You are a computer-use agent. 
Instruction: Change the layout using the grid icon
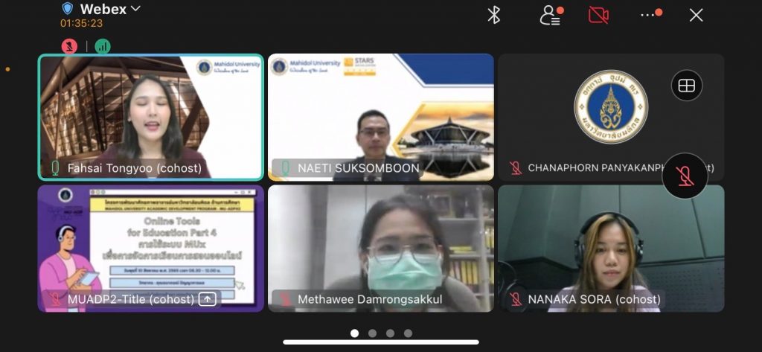tap(686, 86)
